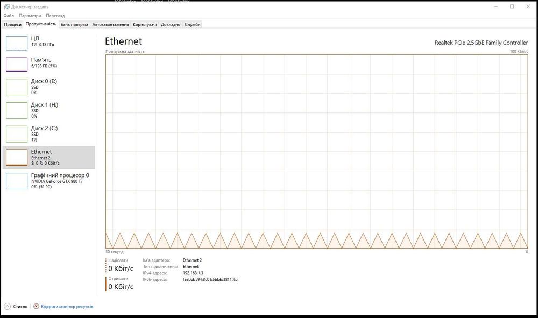Switch to the Служби tab

(193, 24)
